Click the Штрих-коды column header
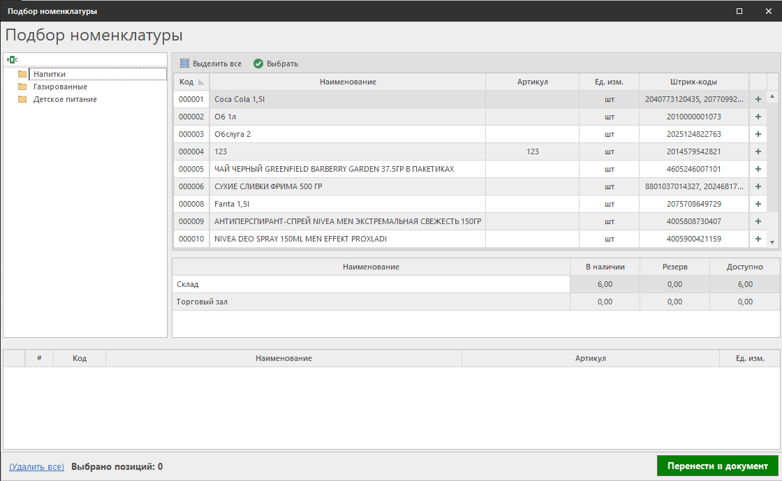The image size is (782, 481). [x=693, y=82]
